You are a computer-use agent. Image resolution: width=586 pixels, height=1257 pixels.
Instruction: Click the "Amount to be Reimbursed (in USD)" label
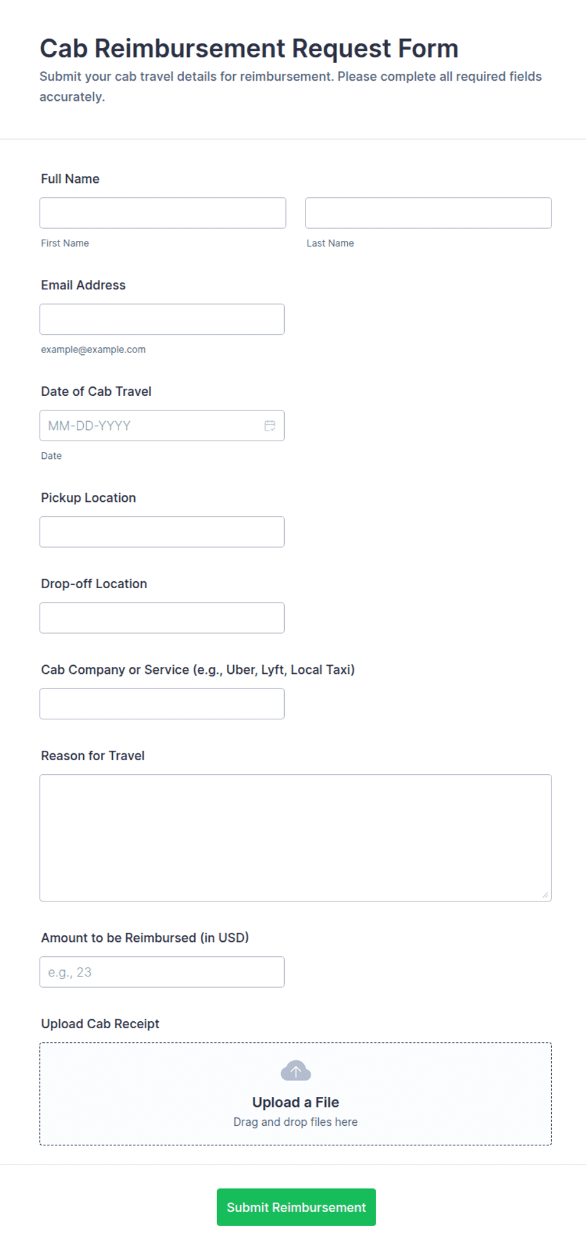pyautogui.click(x=145, y=938)
